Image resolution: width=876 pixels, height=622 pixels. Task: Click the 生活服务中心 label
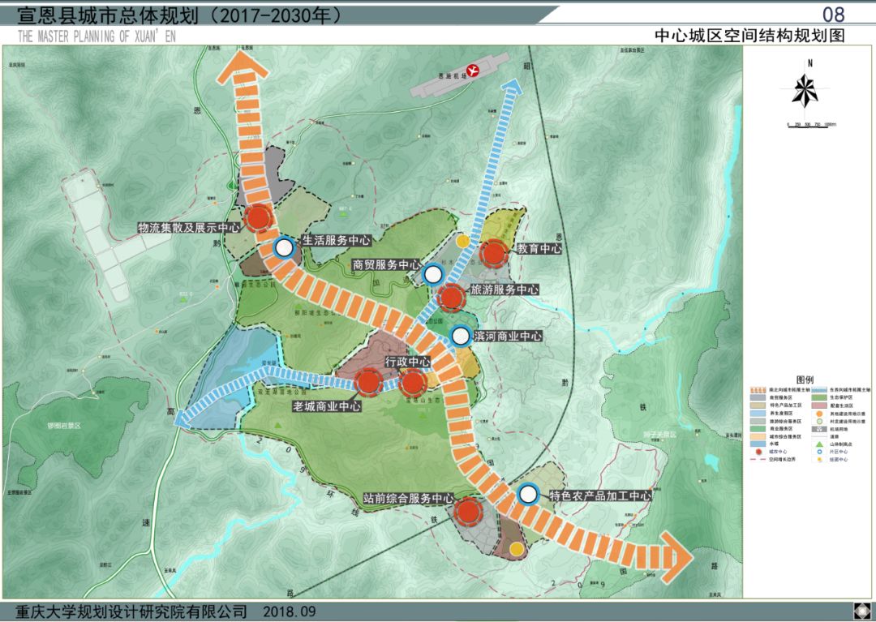pyautogui.click(x=337, y=240)
